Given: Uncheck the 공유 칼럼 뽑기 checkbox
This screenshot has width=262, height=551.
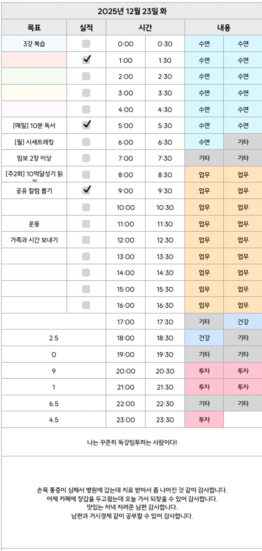Looking at the screenshot, I should 86,190.
